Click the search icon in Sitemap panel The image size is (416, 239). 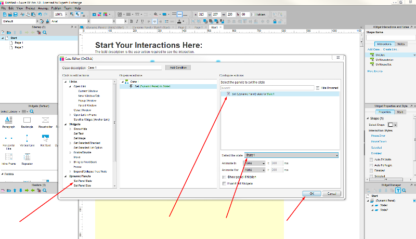(x=45, y=32)
